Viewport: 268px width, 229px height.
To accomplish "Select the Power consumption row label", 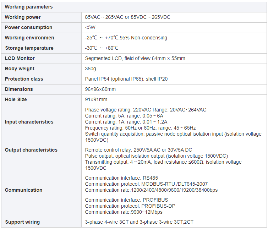I will (28, 27).
